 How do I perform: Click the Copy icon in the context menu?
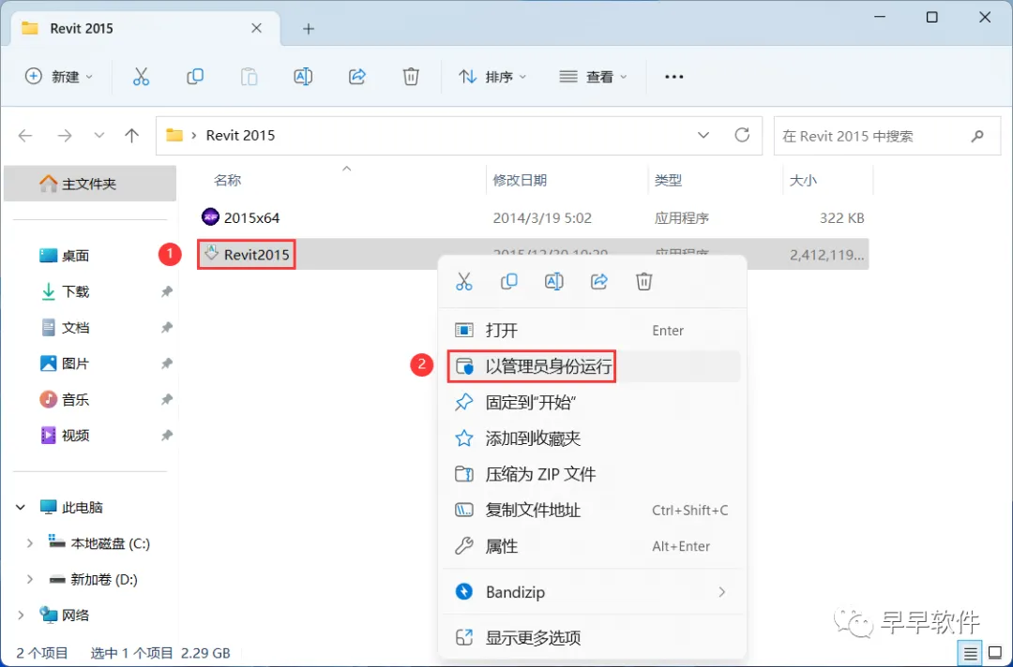[509, 281]
